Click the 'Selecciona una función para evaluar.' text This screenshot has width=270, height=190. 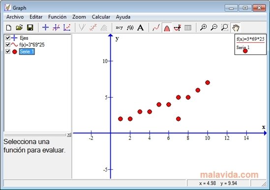pyautogui.click(x=34, y=146)
